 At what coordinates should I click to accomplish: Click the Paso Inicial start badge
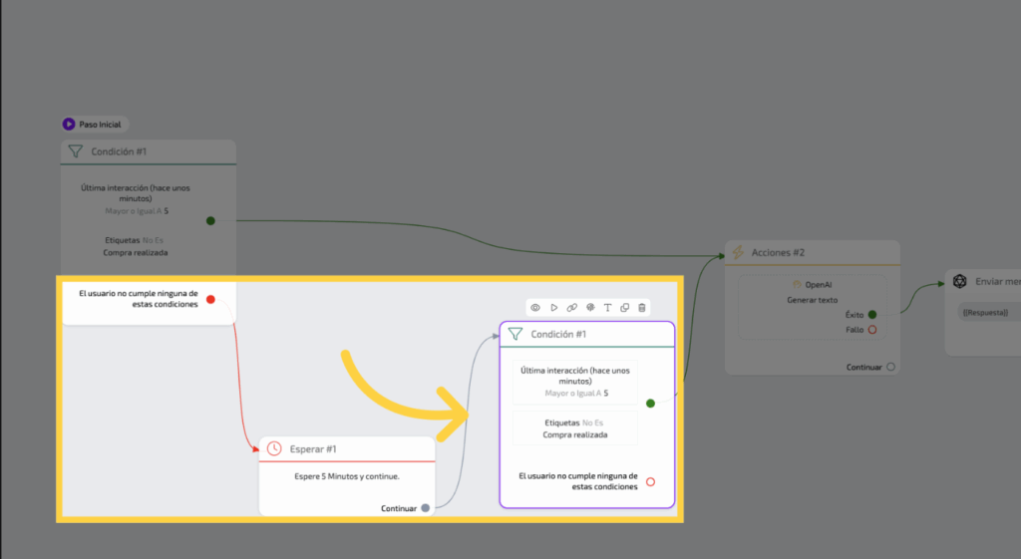96,125
